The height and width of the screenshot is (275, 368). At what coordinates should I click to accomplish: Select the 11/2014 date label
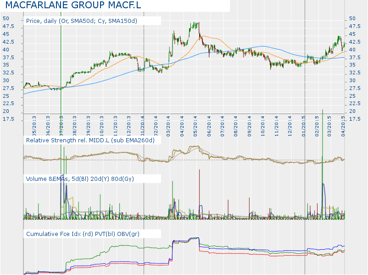(277, 126)
